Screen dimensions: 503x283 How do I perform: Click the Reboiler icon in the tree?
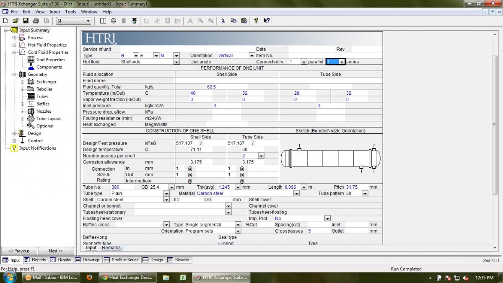[31, 89]
